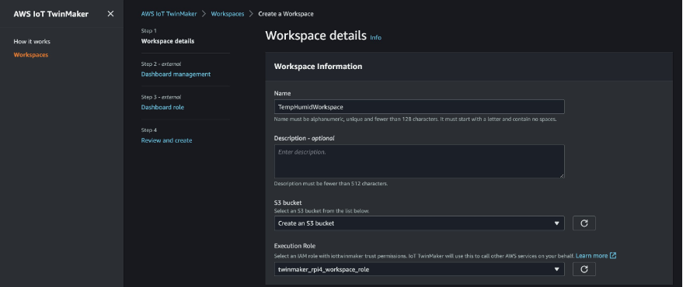
Task: Click the S3 bucket label
Action: (288, 202)
